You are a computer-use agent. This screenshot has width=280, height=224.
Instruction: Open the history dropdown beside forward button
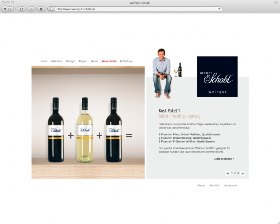[15, 9]
